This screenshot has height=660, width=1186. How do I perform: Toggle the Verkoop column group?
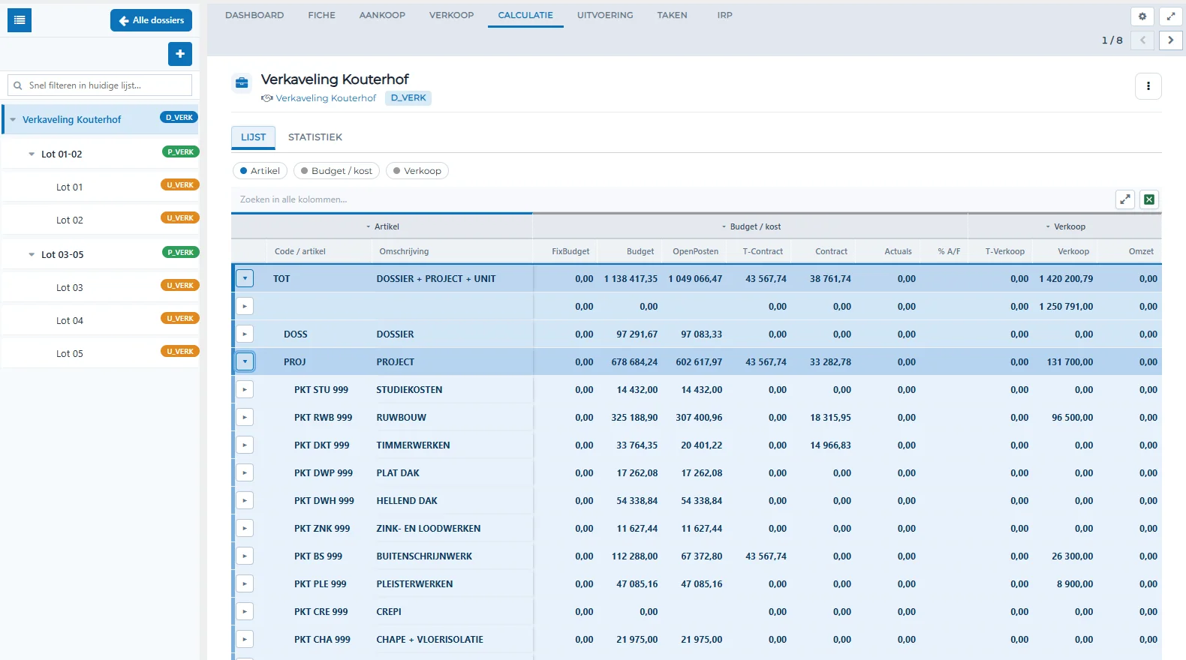(417, 171)
